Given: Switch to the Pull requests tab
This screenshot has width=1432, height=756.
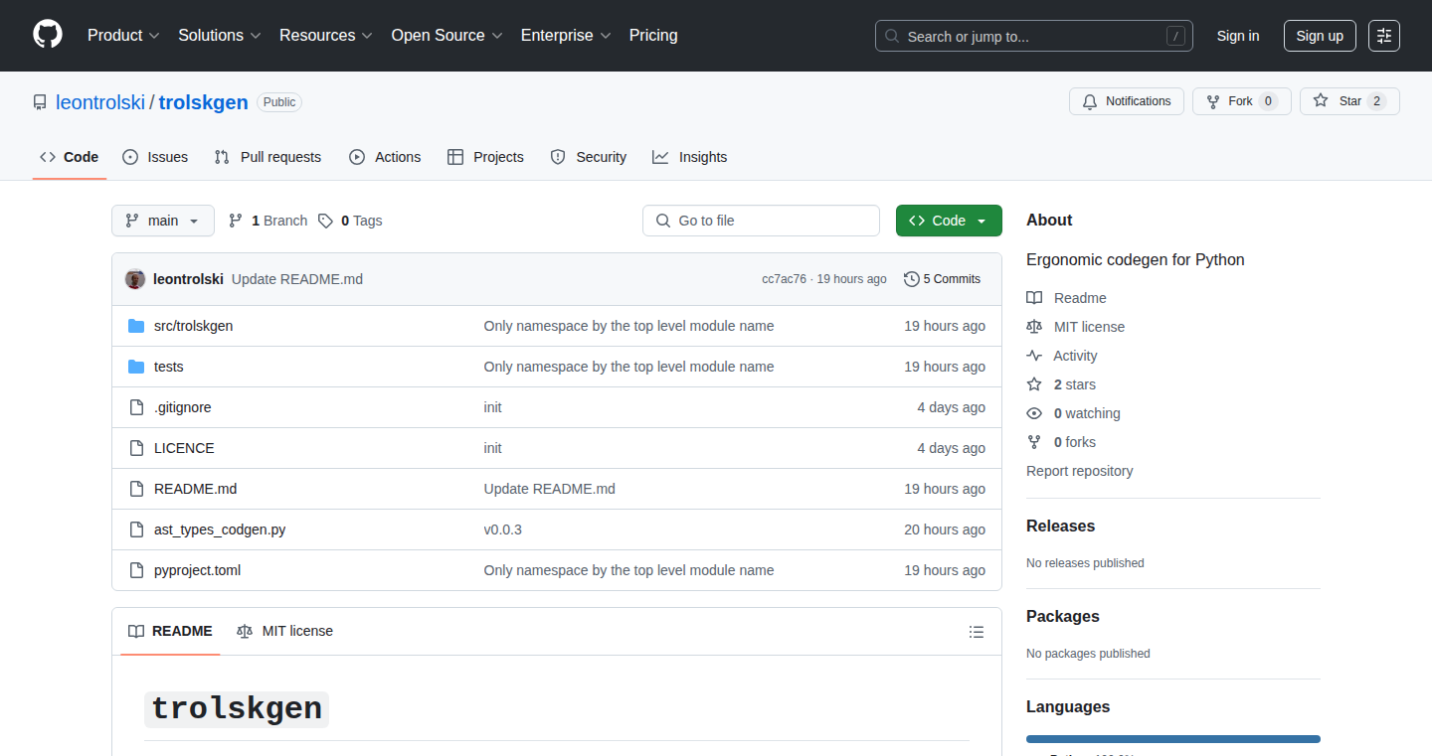Looking at the screenshot, I should (268, 157).
